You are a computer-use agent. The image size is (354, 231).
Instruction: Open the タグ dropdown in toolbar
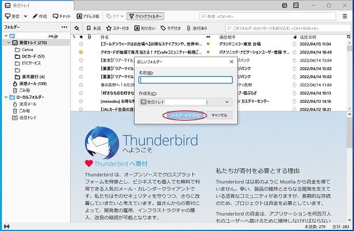[115, 16]
